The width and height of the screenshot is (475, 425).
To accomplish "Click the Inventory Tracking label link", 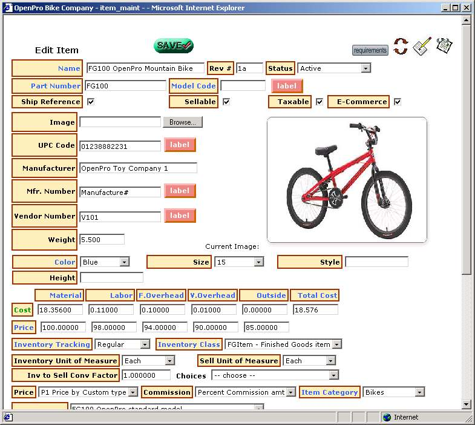I will (x=52, y=344).
